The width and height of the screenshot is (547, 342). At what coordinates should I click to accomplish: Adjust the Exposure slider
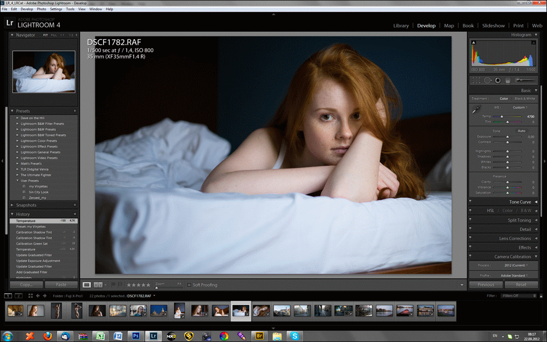507,136
